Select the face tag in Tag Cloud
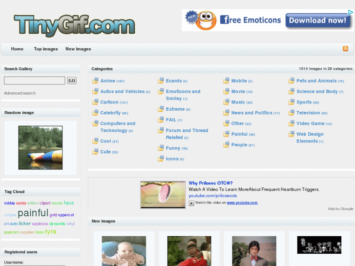This screenshot has width=355, height=266. [x=69, y=203]
